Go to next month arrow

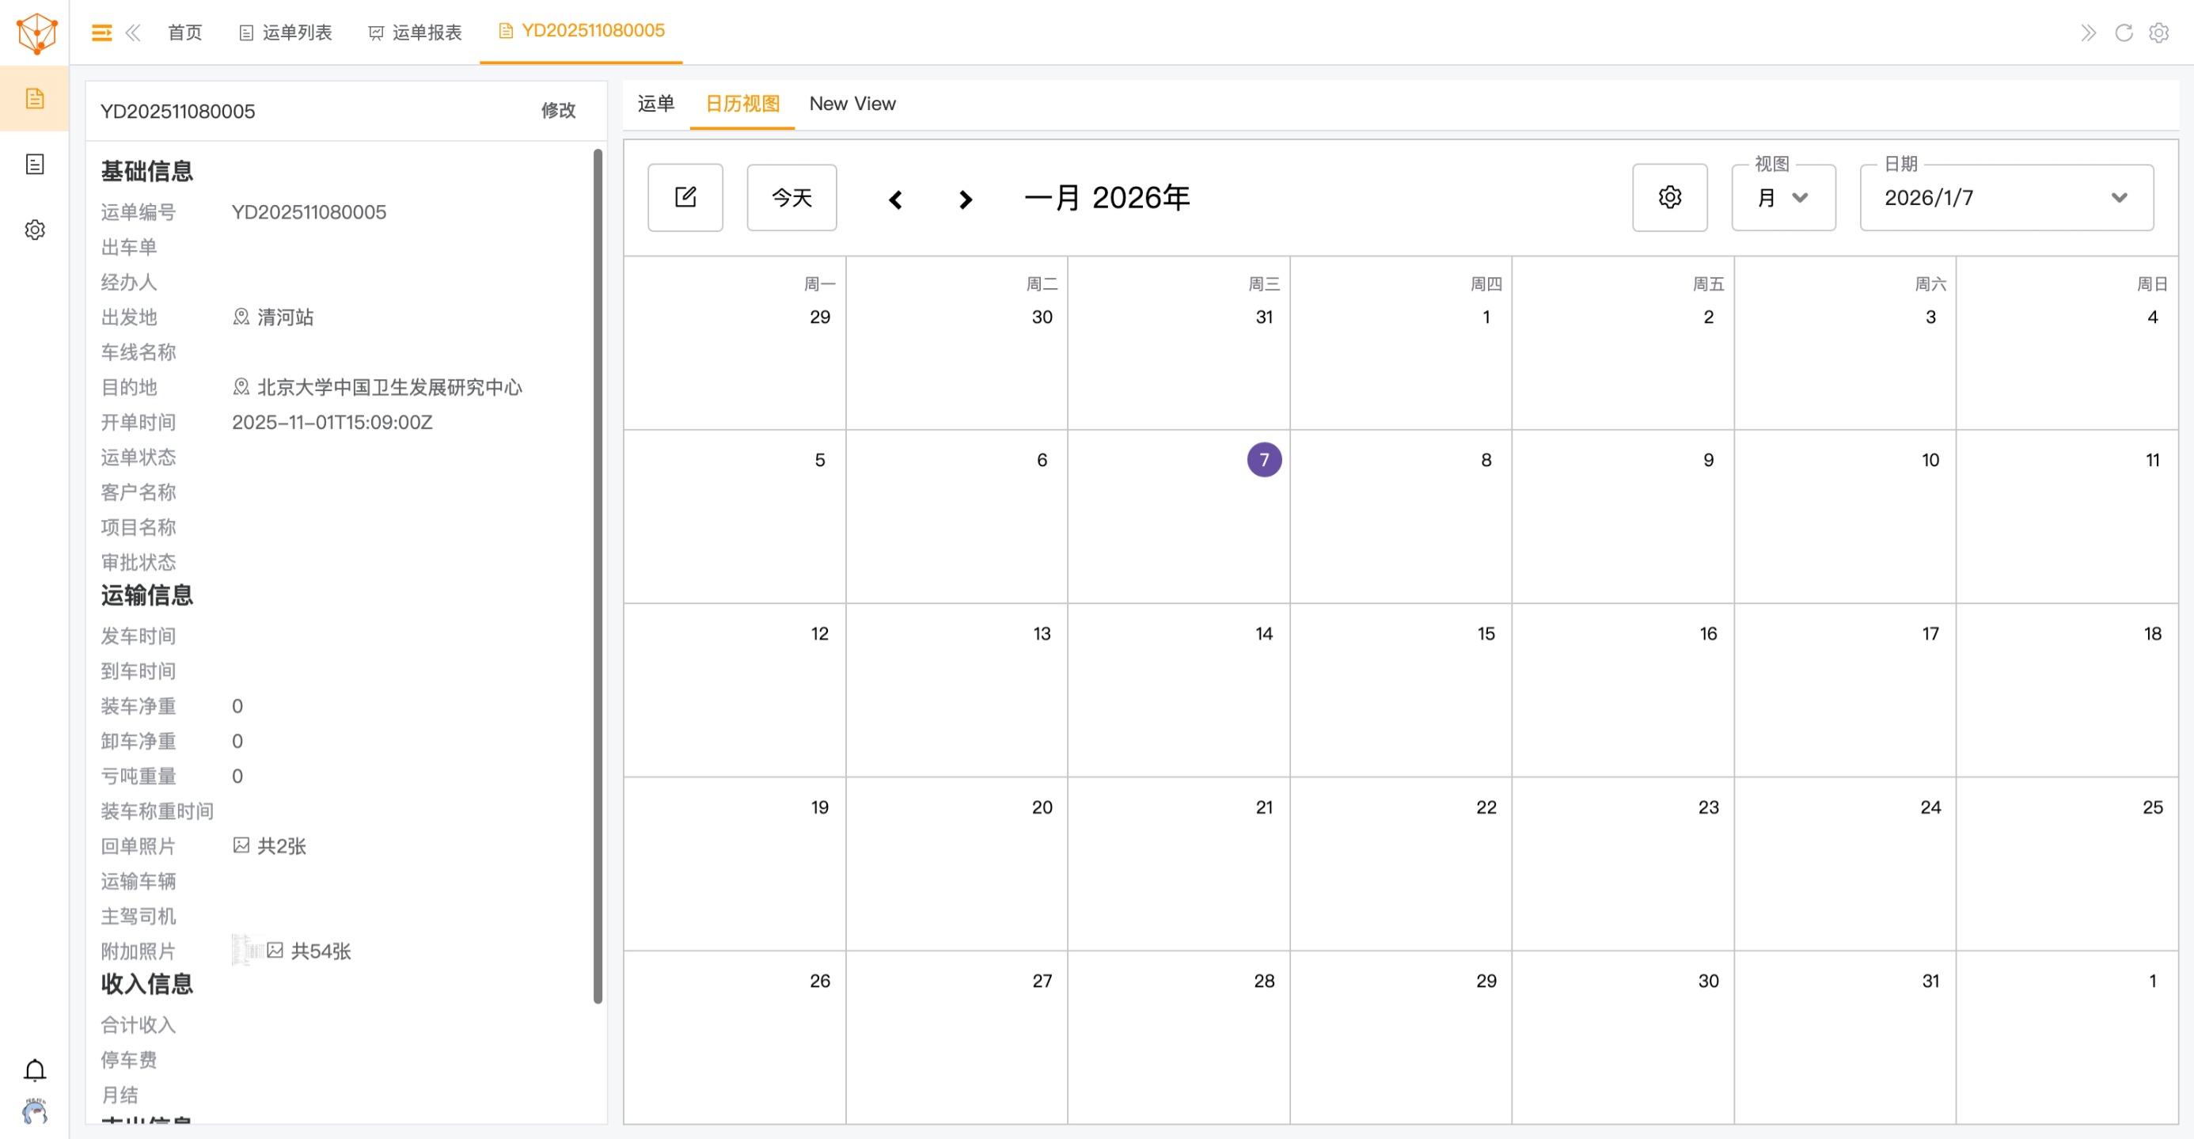click(964, 199)
